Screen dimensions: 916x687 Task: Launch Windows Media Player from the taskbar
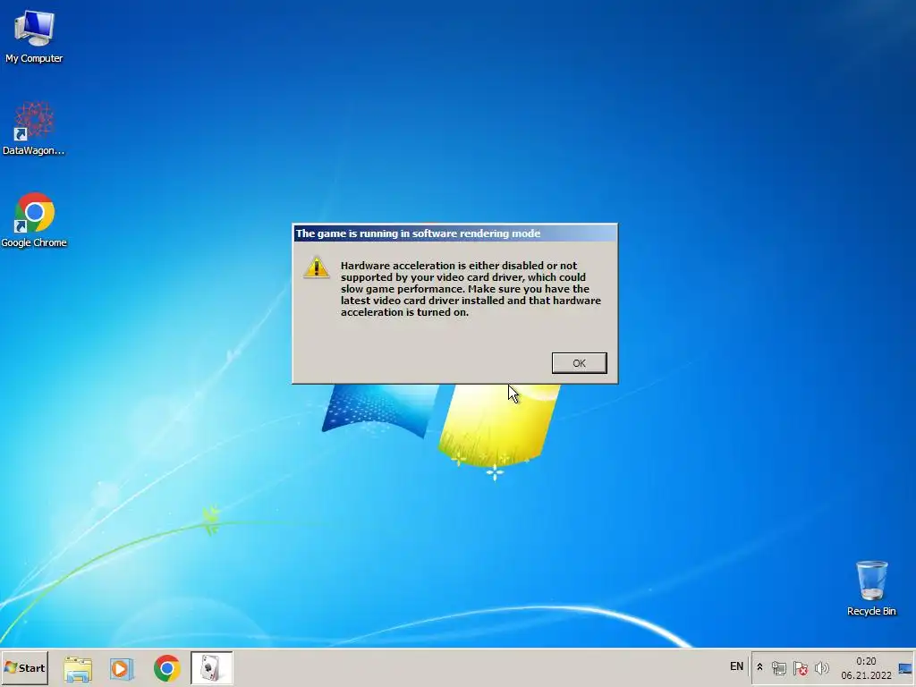tap(122, 668)
